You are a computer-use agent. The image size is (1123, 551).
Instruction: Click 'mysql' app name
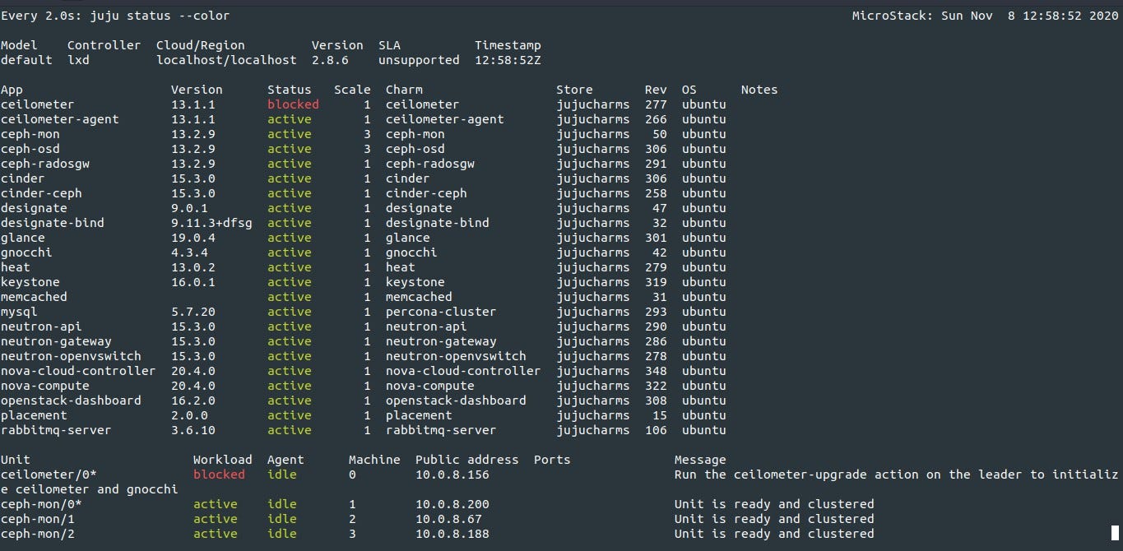tap(19, 312)
